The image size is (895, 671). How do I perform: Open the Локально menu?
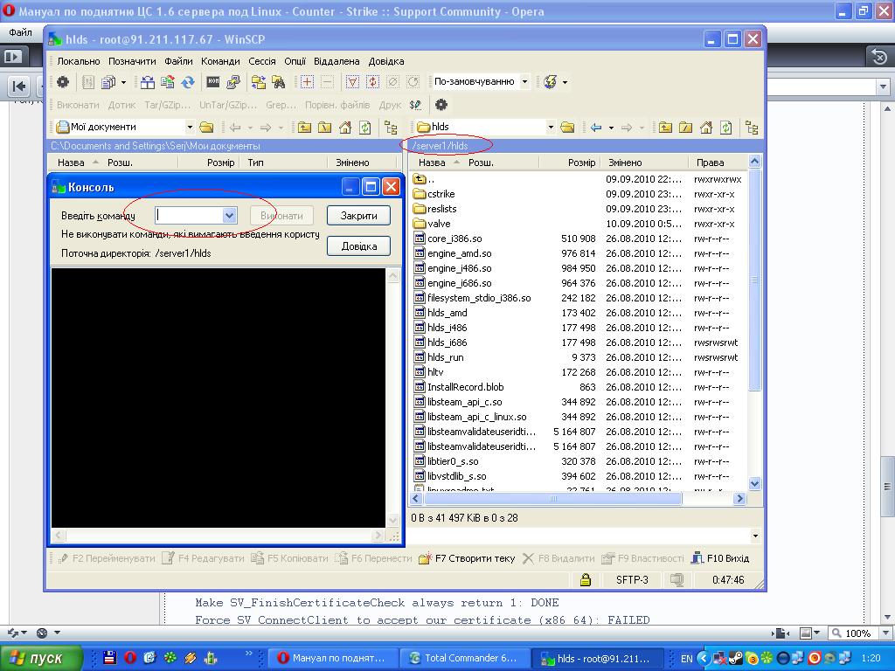tap(78, 61)
